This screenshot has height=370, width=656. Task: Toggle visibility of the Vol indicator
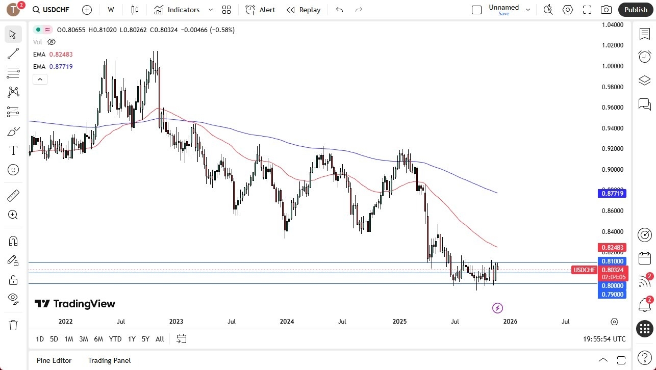[x=51, y=42]
